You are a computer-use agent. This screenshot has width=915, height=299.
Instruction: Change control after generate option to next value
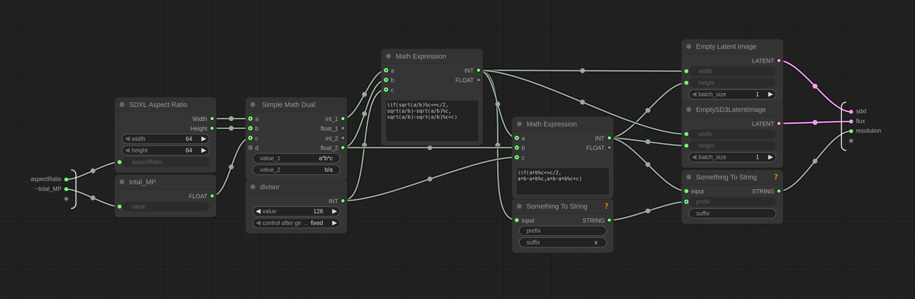[x=334, y=223]
